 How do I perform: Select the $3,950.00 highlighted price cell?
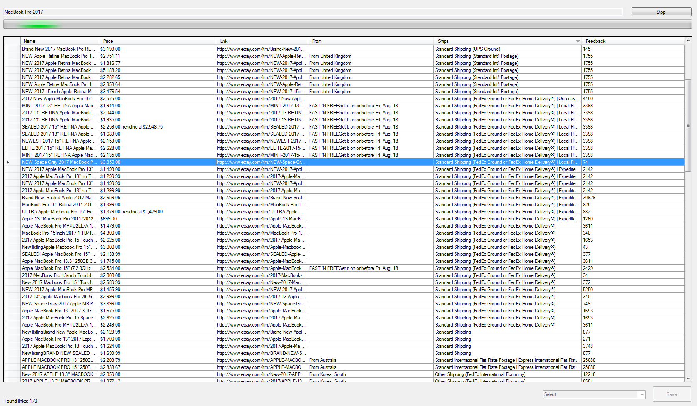click(157, 162)
